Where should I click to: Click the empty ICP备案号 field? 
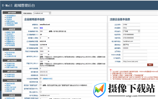pyautogui.click(x=135, y=58)
